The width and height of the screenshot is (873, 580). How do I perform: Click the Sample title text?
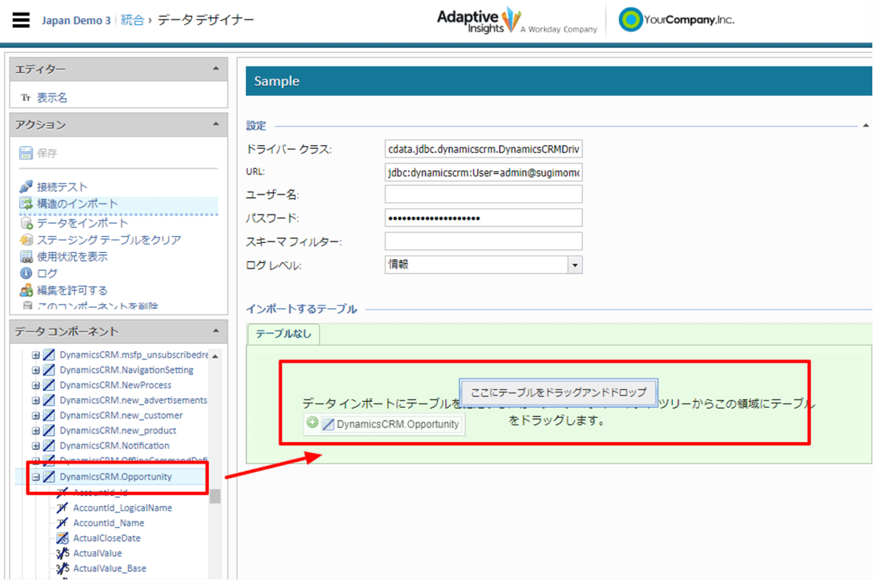tap(276, 81)
